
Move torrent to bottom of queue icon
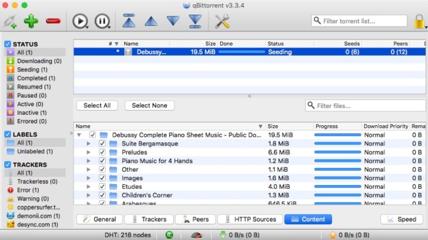[195, 21]
